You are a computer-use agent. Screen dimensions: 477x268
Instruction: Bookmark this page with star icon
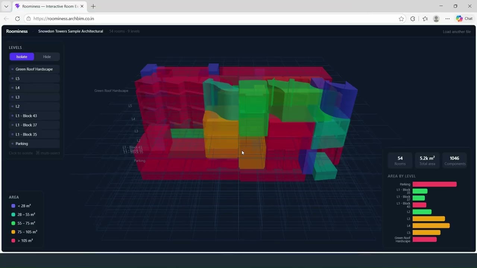pyautogui.click(x=401, y=19)
